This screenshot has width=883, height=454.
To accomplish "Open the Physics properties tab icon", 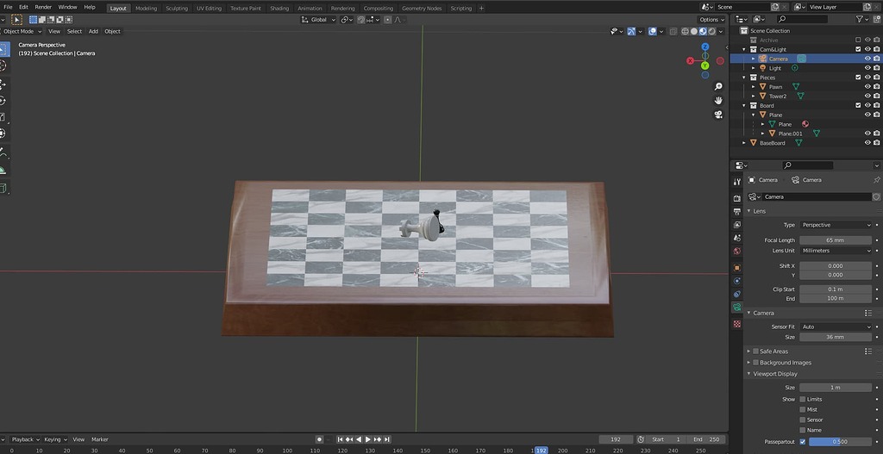I will click(737, 281).
